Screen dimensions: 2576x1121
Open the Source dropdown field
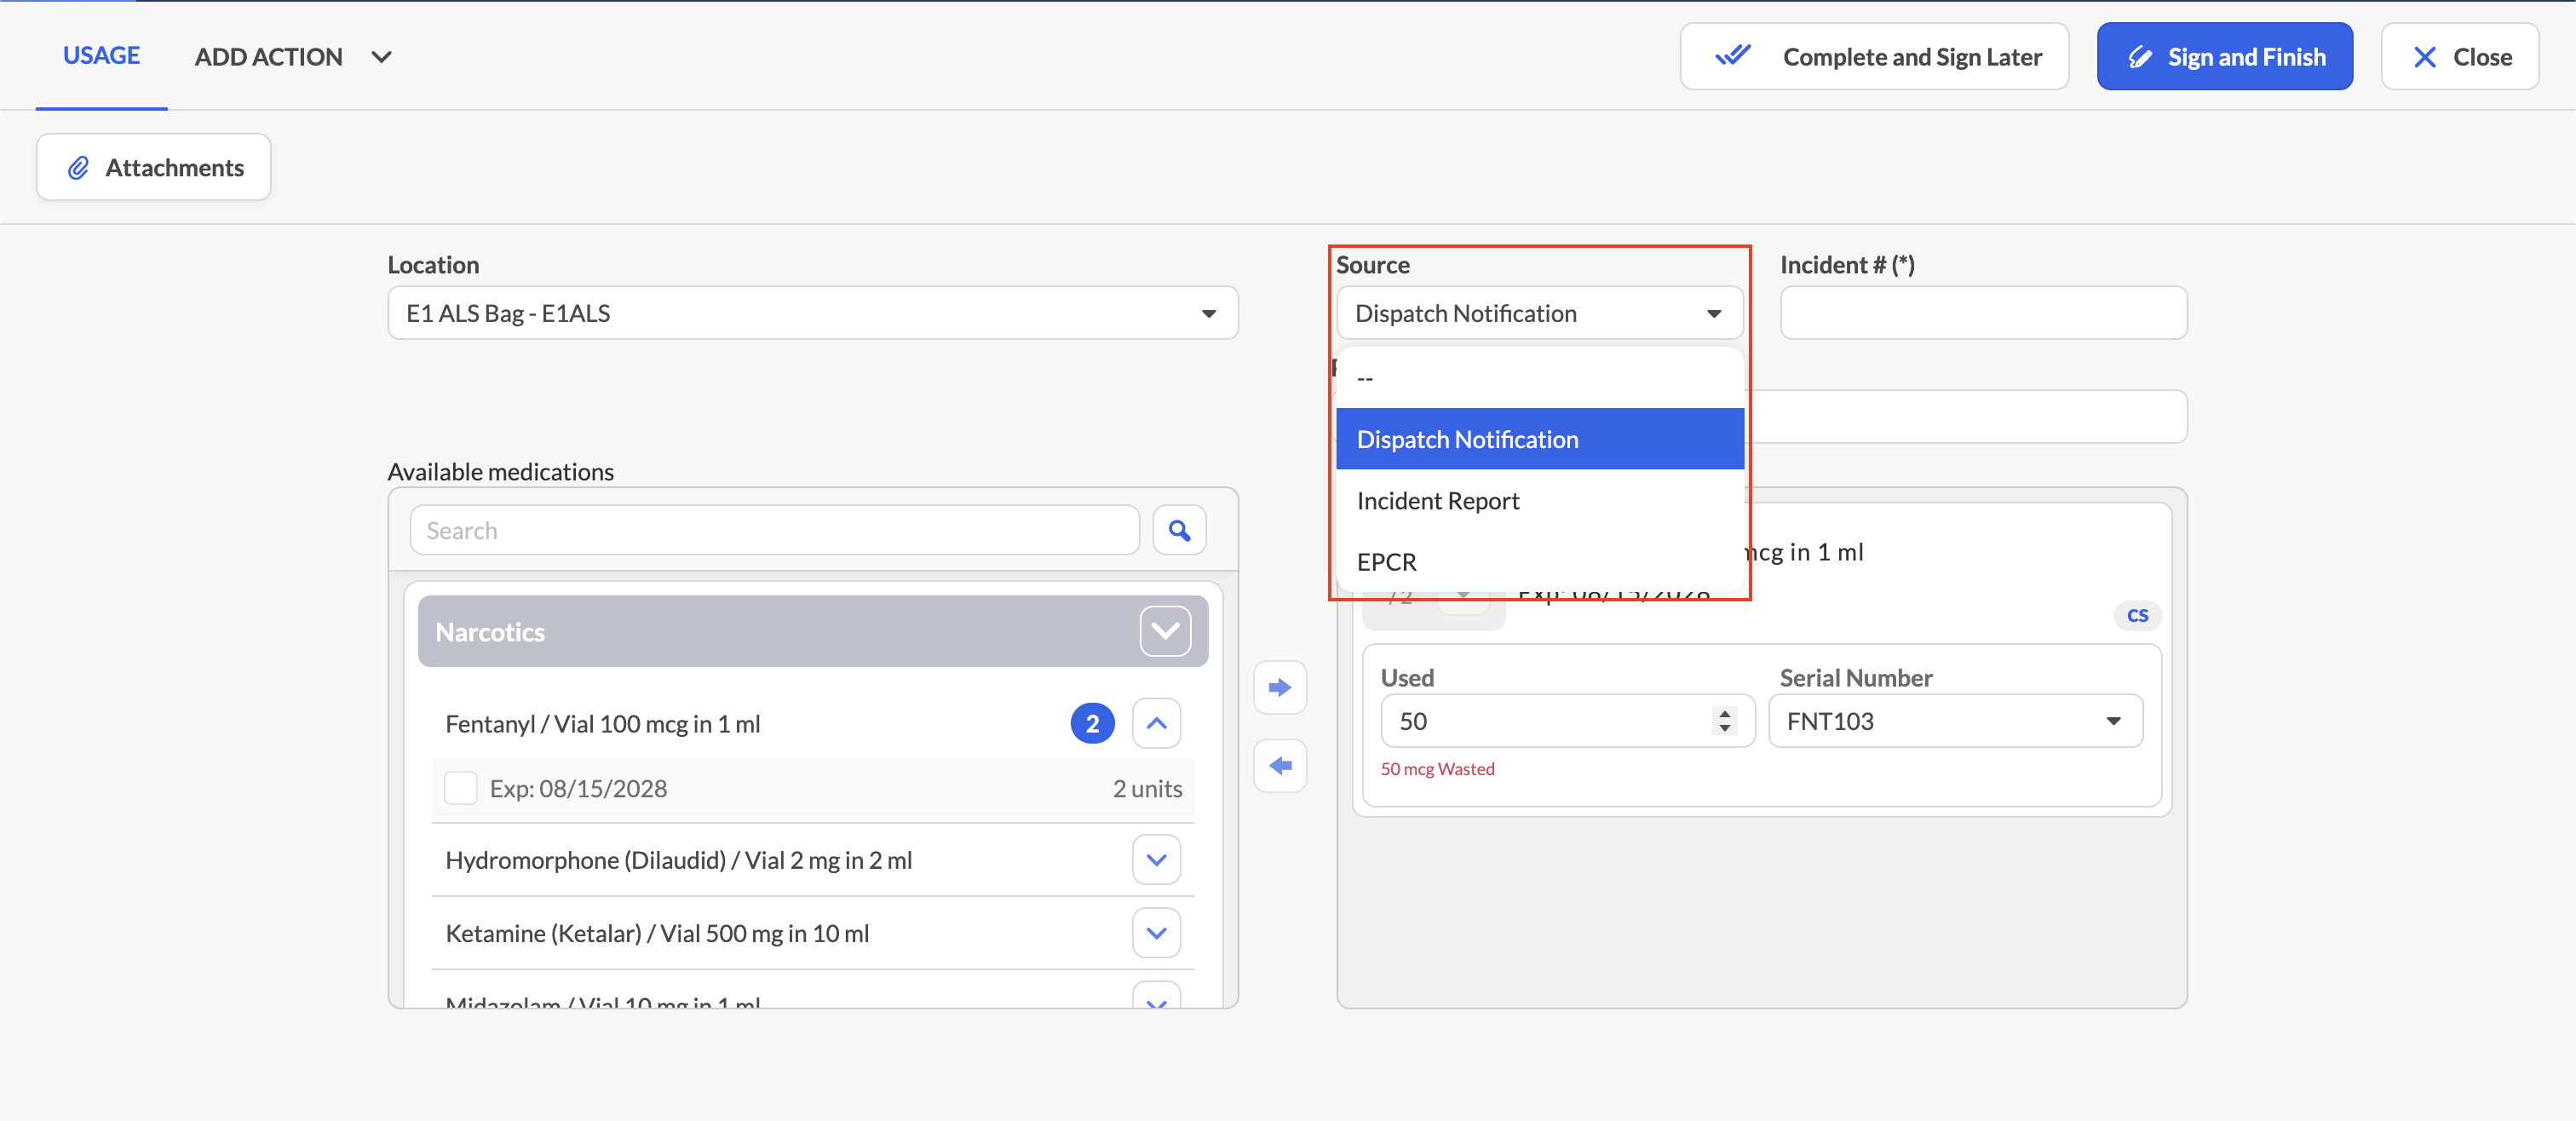(x=1540, y=313)
